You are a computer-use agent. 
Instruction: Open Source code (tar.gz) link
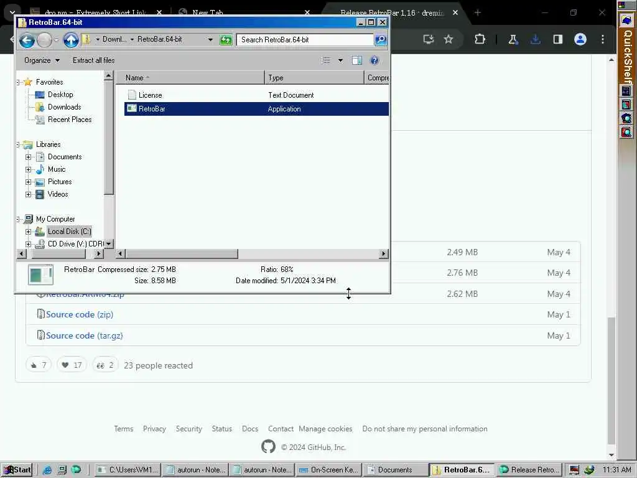coord(85,335)
